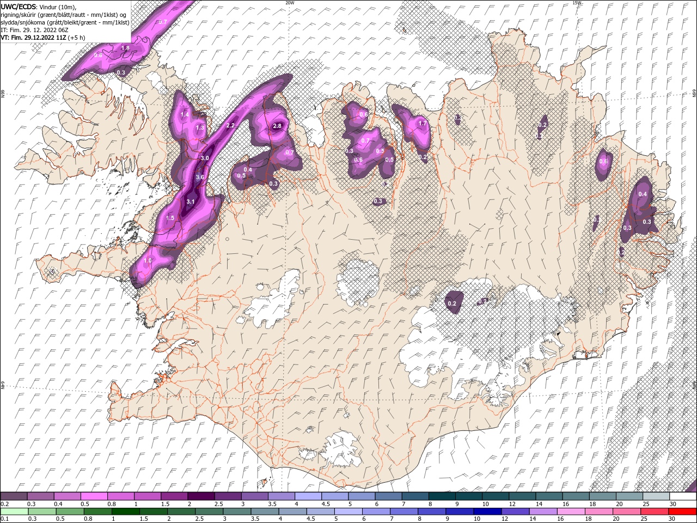Select the bright red 30 swatch in bottom legend
This screenshot has height=523, width=697.
click(x=682, y=512)
